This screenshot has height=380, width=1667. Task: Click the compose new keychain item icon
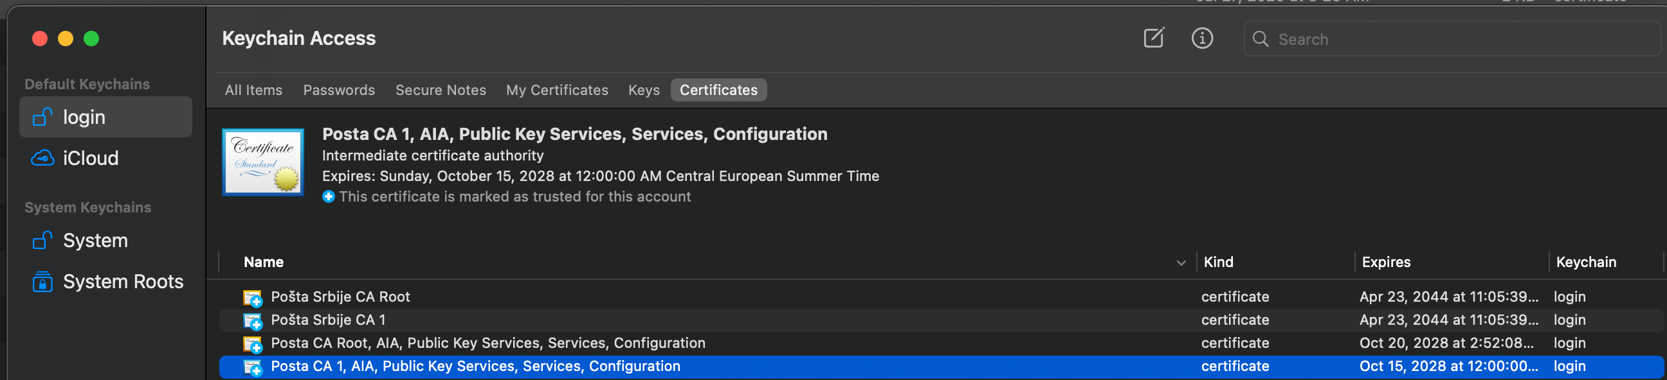click(1153, 38)
